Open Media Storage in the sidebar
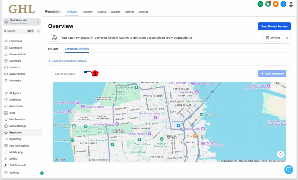The height and width of the screenshot is (180, 298). (x=18, y=126)
